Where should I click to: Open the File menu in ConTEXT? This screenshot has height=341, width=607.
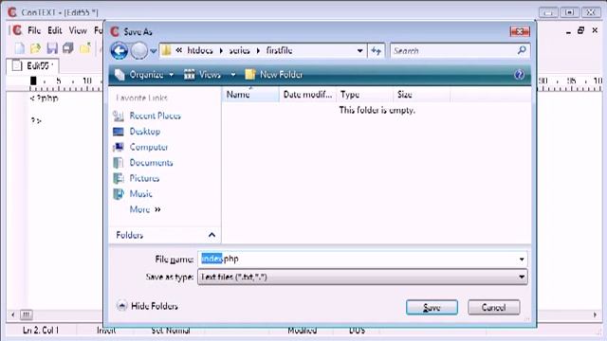[34, 30]
